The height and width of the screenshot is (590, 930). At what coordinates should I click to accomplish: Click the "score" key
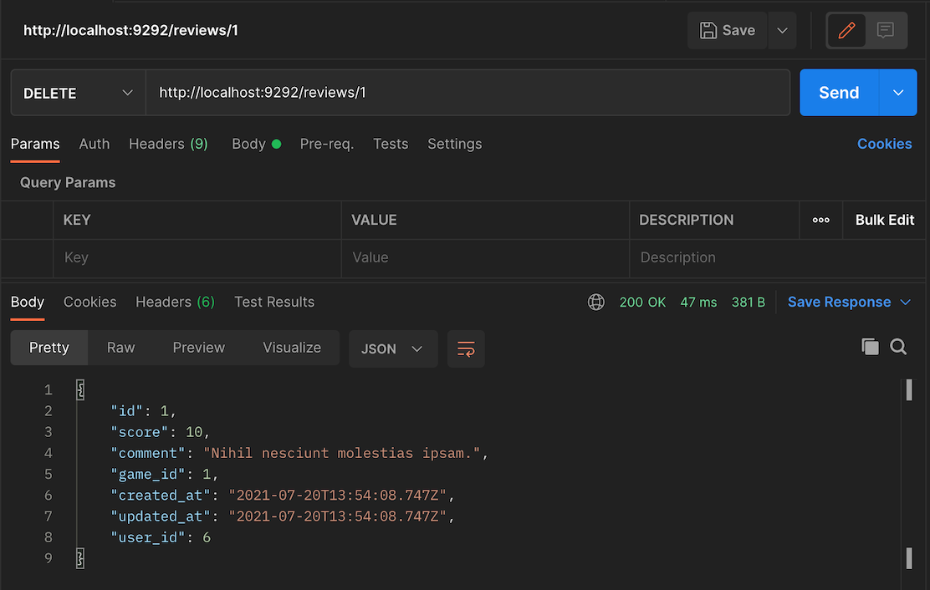[x=140, y=432]
